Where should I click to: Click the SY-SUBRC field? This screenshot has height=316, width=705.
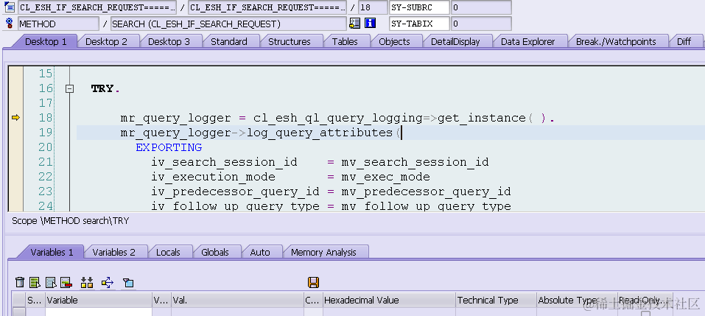[x=419, y=7]
